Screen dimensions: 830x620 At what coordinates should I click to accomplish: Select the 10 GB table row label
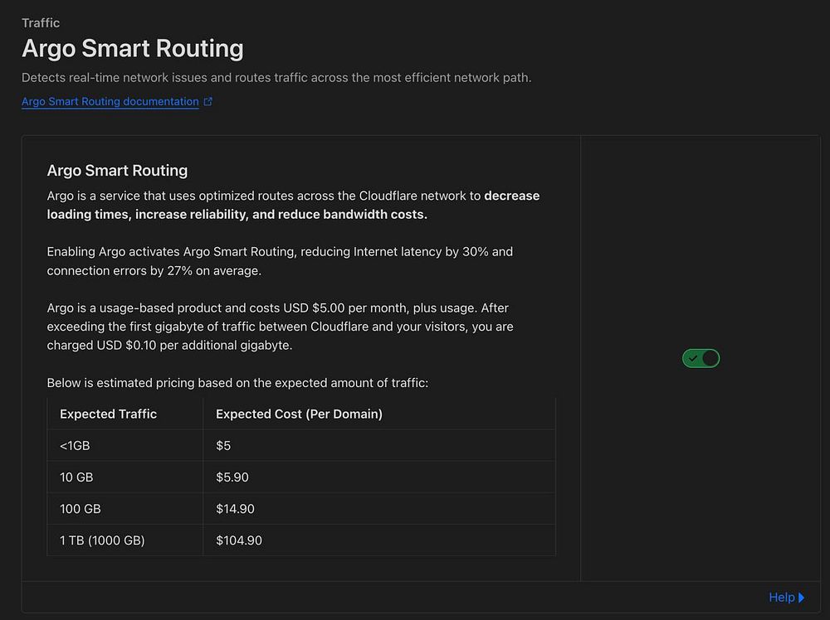click(x=76, y=477)
